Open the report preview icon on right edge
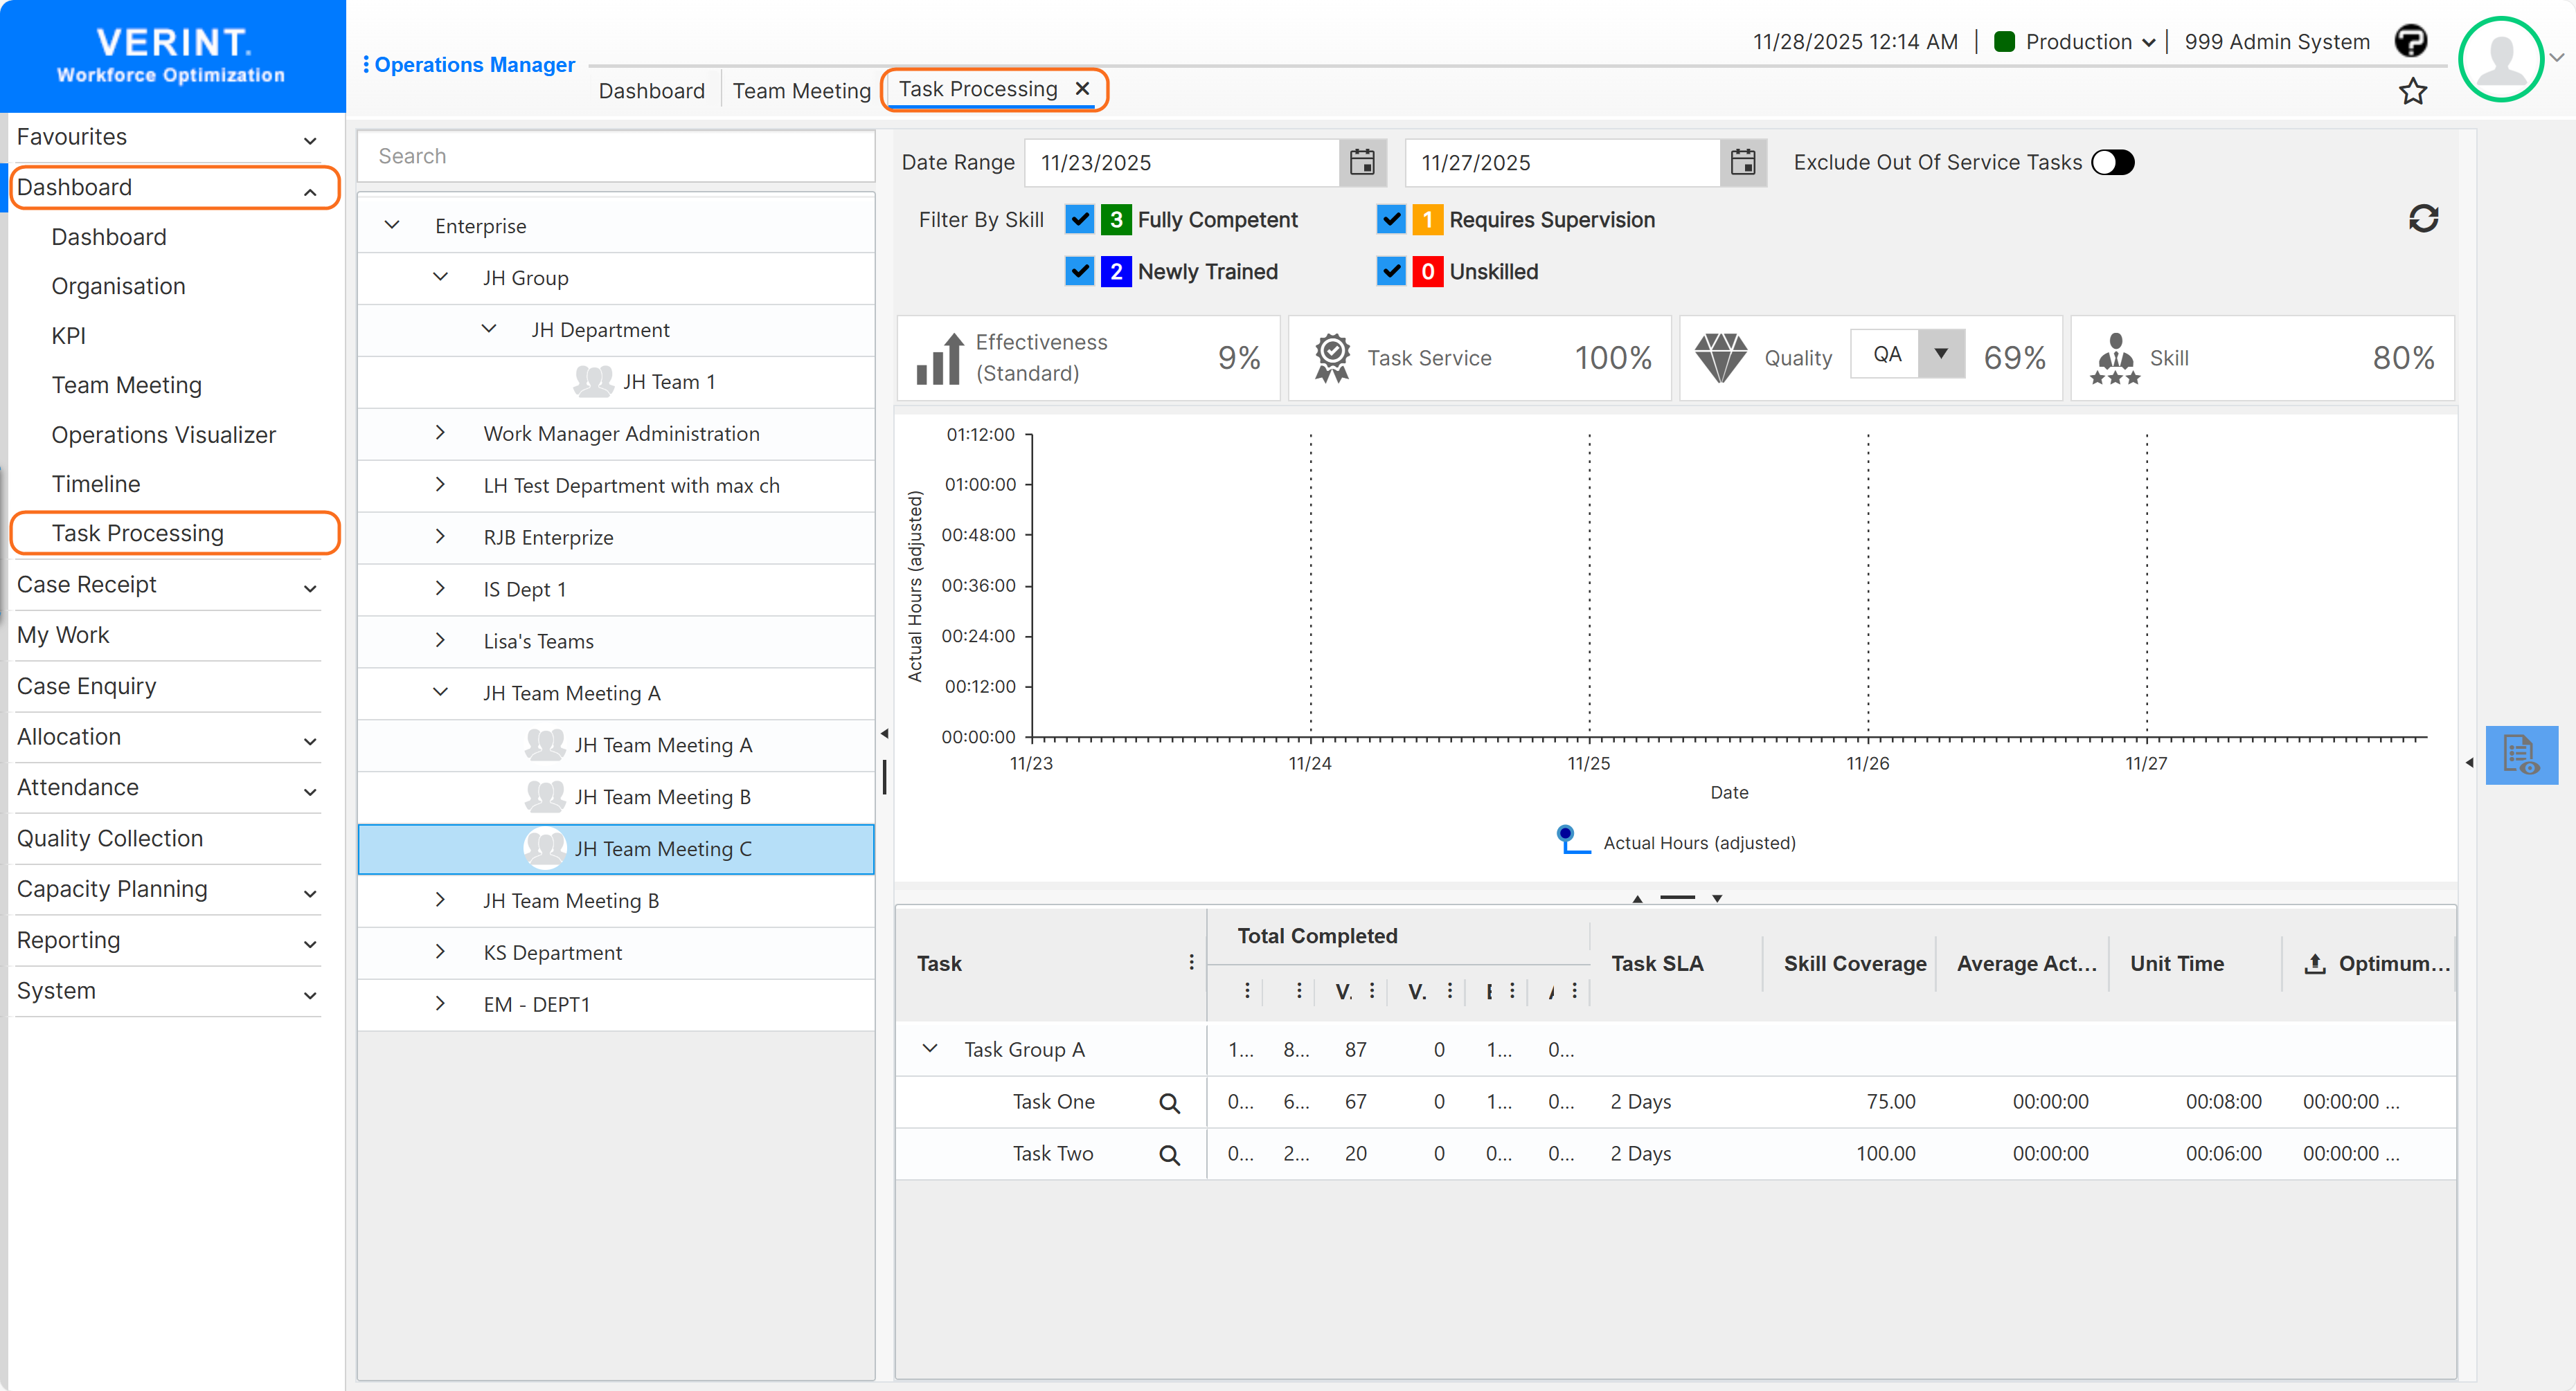The width and height of the screenshot is (2576, 1391). coord(2522,756)
